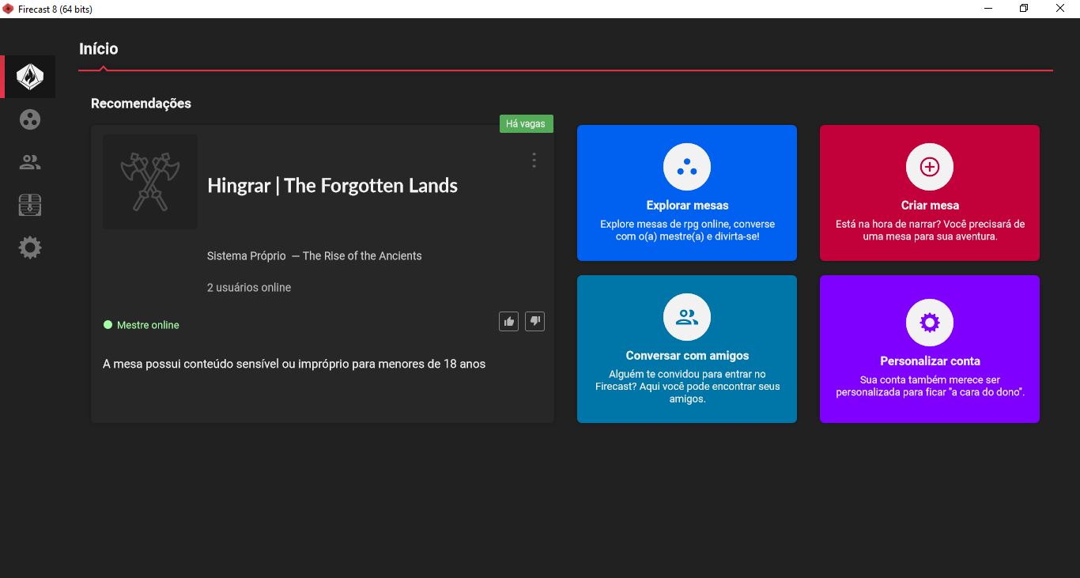This screenshot has height=578, width=1080.
Task: Click the green Mestre online status dot
Action: pos(108,325)
